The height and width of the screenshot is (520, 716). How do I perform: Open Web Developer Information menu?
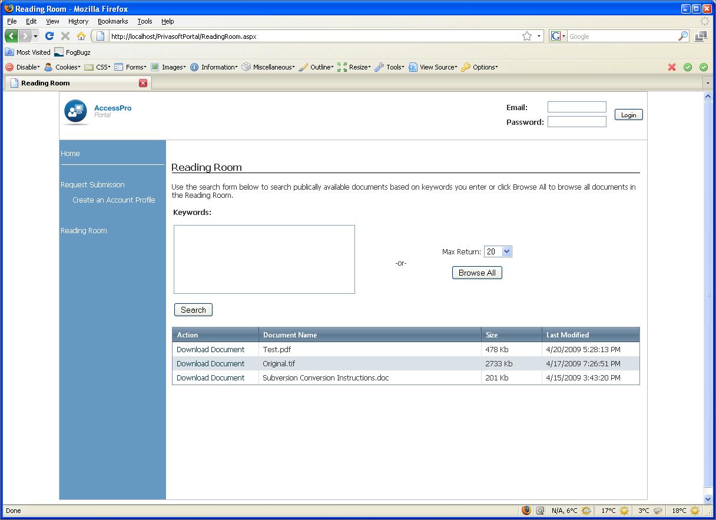pos(214,67)
